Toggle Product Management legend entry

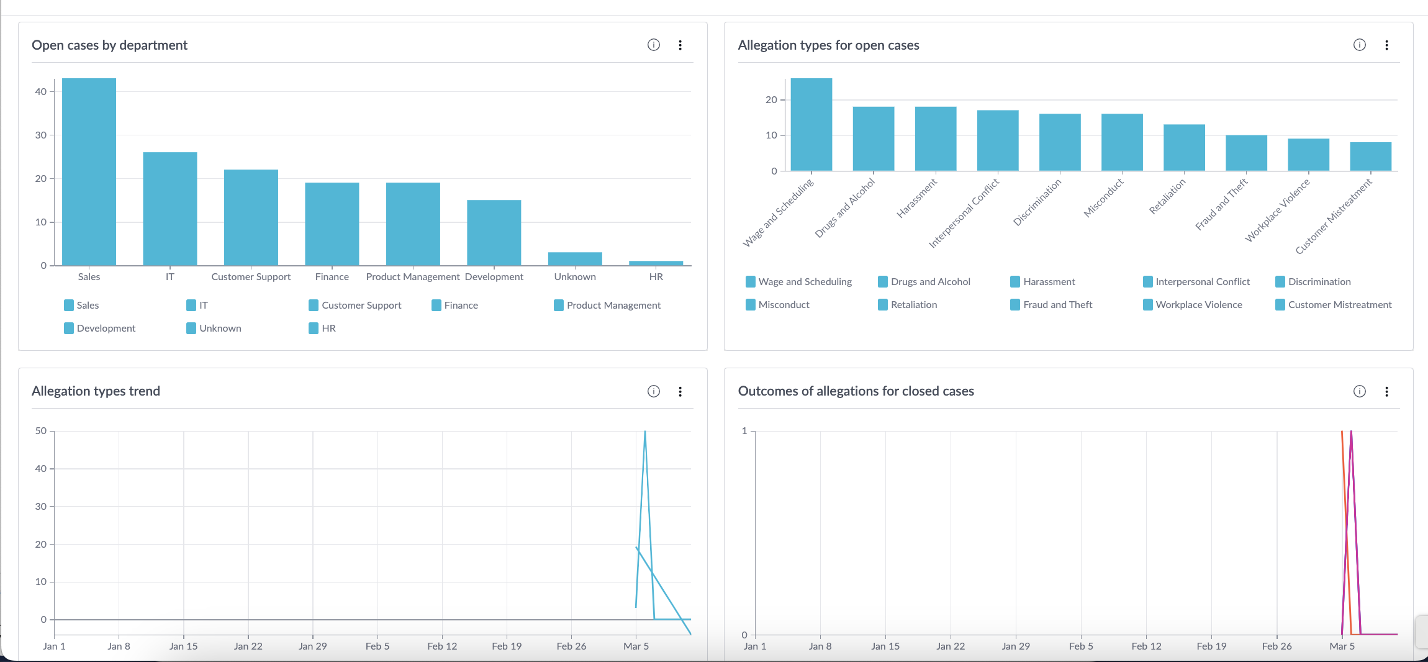pos(607,305)
